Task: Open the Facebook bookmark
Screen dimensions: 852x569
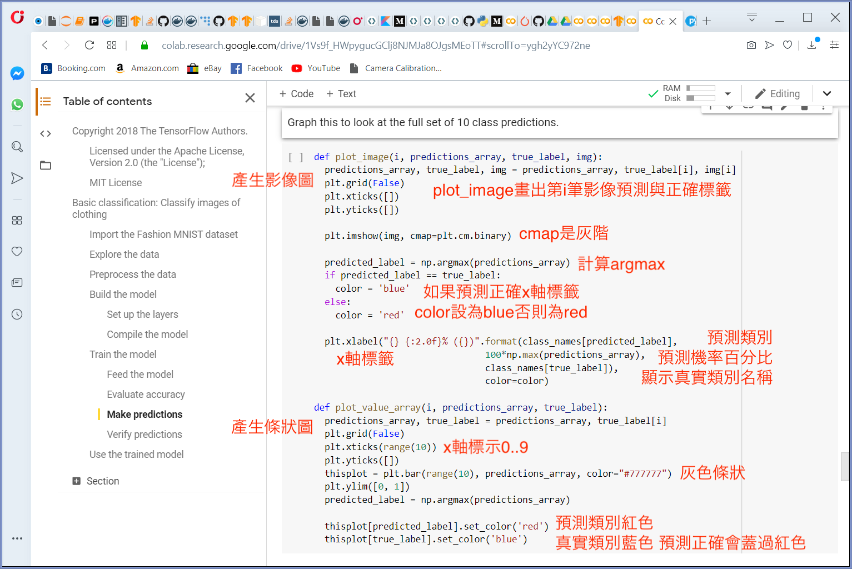Action: pos(257,68)
